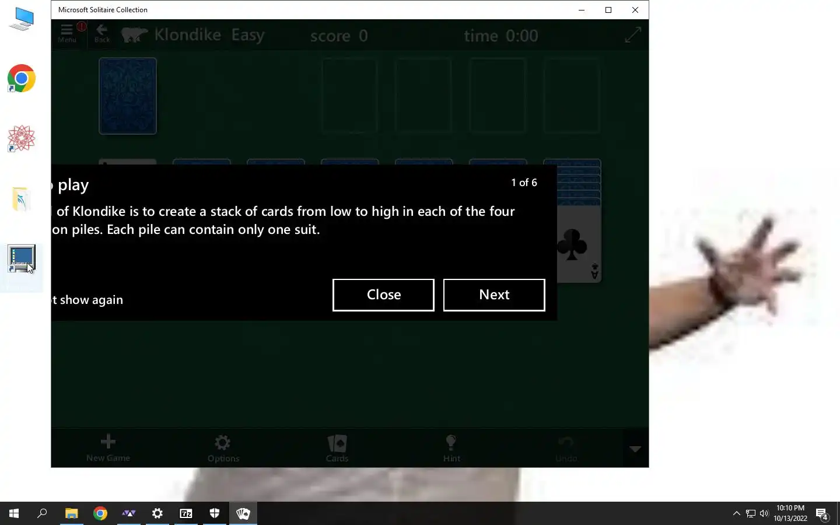Open the purple zigzag app on the taskbar

129,513
